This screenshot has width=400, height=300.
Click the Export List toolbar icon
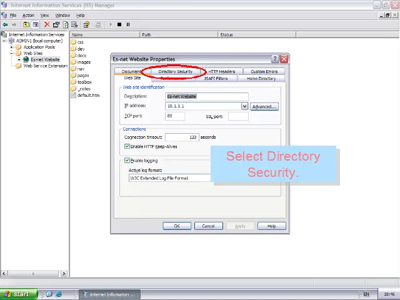pos(74,24)
